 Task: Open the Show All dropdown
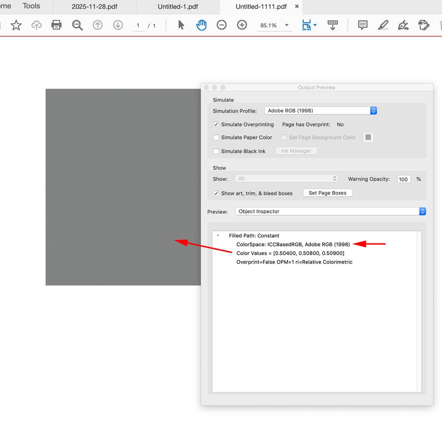pos(286,179)
